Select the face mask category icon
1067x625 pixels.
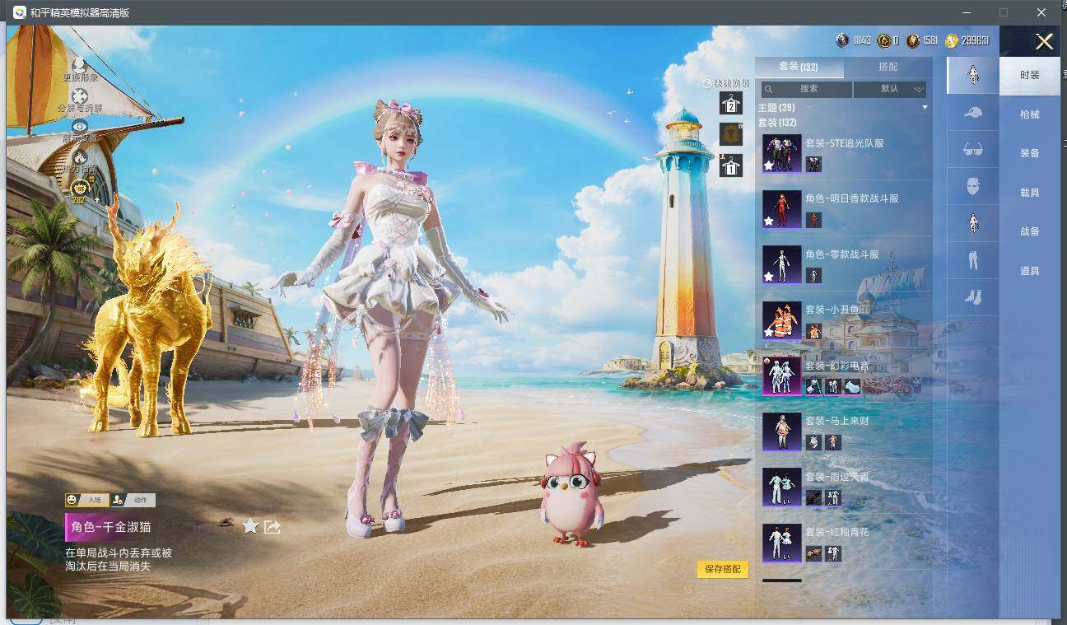click(x=972, y=186)
